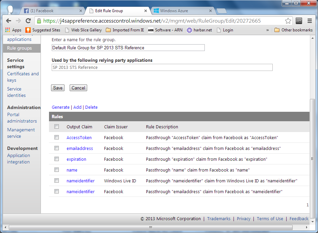Close the Windows Azure tab
This screenshot has height=233, width=318.
tap(211, 11)
